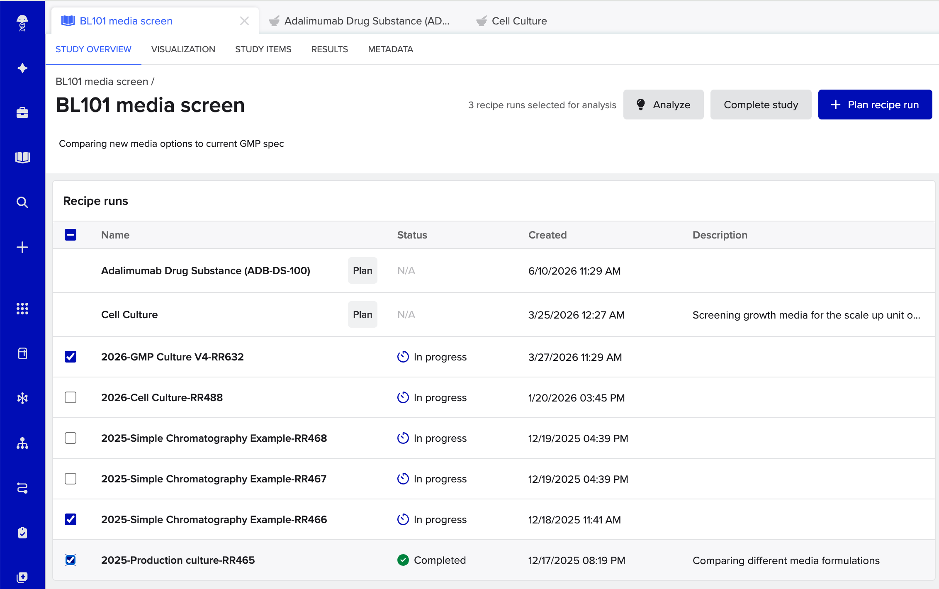Screen dimensions: 939x589
Task: Click '3 recipe runs selected for analysis' text
Action: point(542,105)
